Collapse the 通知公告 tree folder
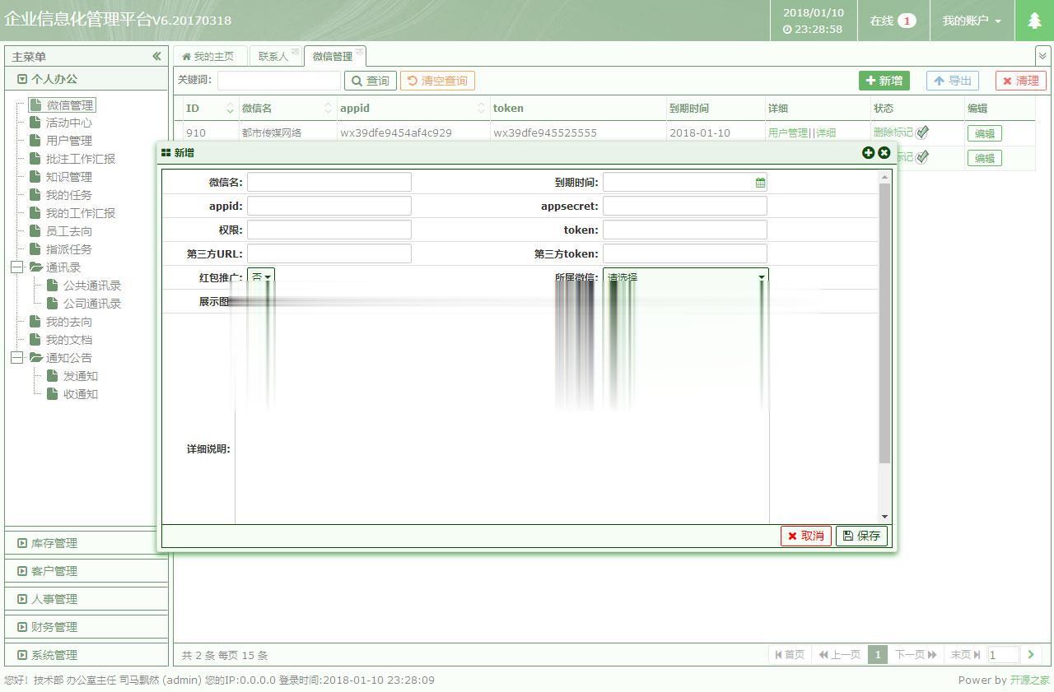The width and height of the screenshot is (1054, 692). click(16, 358)
